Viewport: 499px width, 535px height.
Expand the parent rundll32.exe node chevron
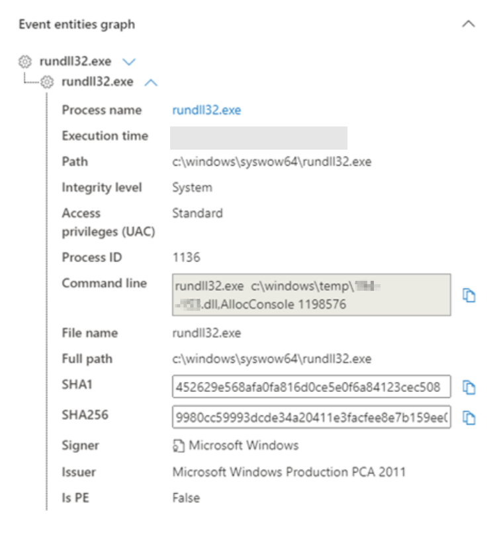tap(128, 62)
